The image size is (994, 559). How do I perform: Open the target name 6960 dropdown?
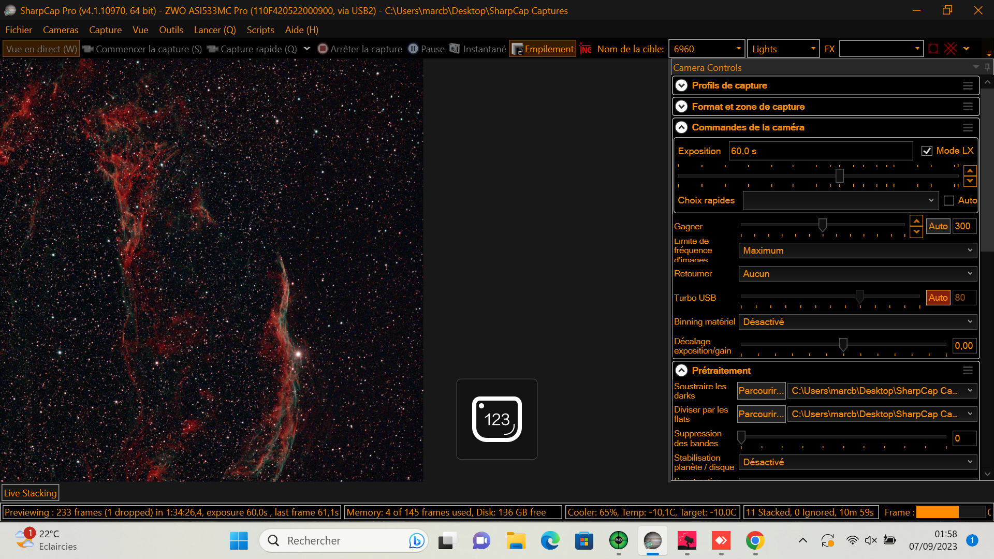pyautogui.click(x=738, y=49)
